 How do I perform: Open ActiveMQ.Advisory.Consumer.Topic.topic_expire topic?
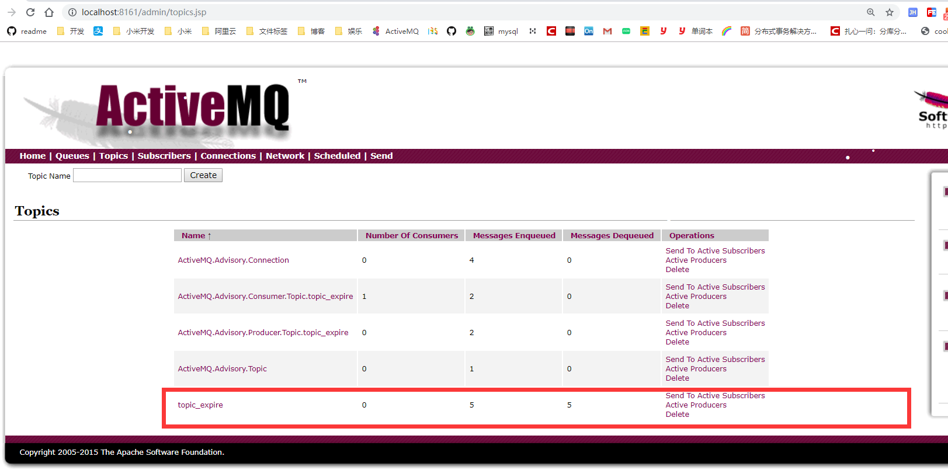pyautogui.click(x=265, y=297)
